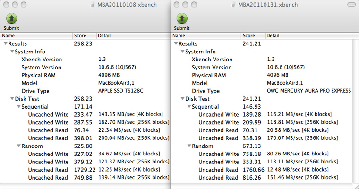
Task: Collapse Random group in right window
Action: [189, 146]
